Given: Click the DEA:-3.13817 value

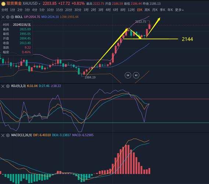Looking at the screenshot, I should click(61, 135).
